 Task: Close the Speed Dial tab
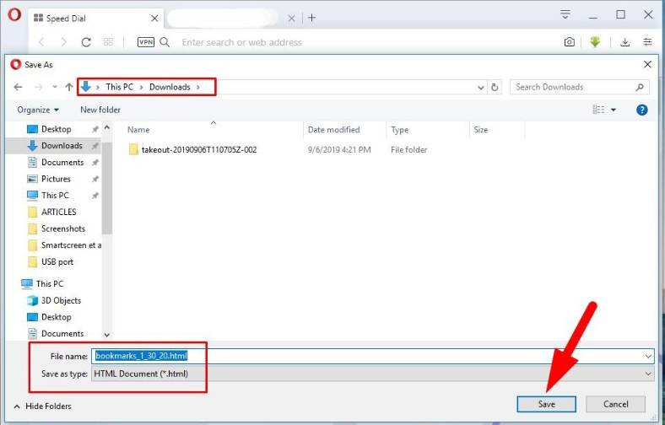click(154, 19)
